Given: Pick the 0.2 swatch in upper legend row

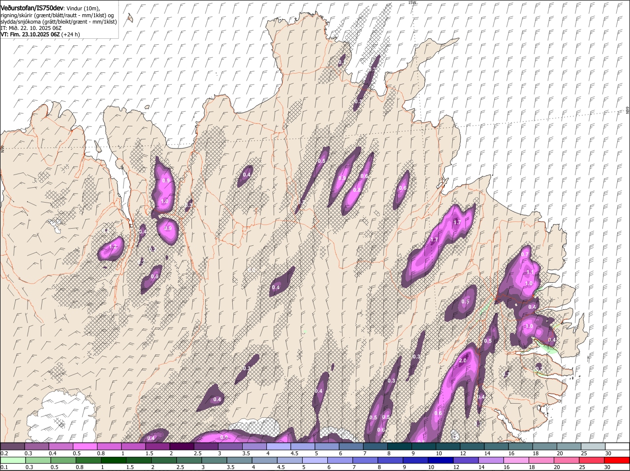Looking at the screenshot, I should click(12, 446).
